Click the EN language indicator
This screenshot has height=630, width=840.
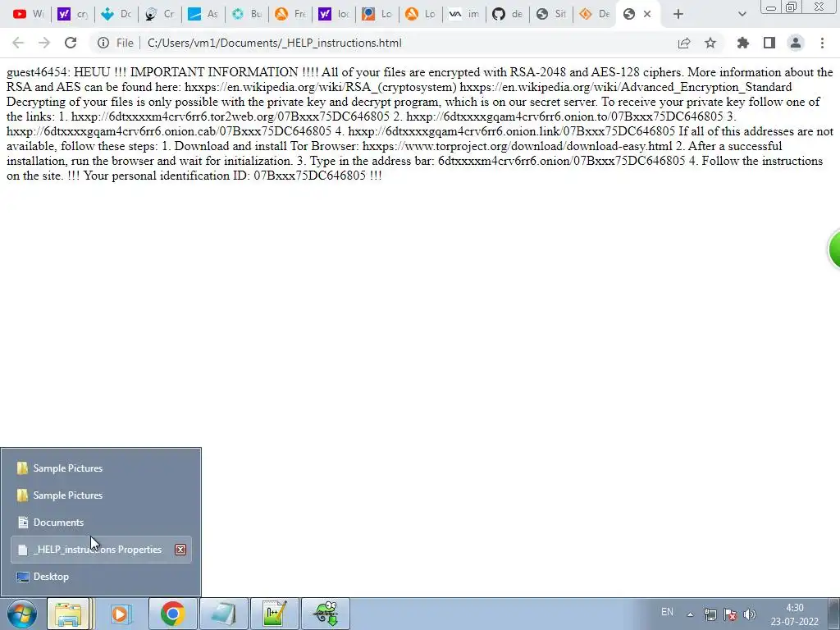(667, 612)
